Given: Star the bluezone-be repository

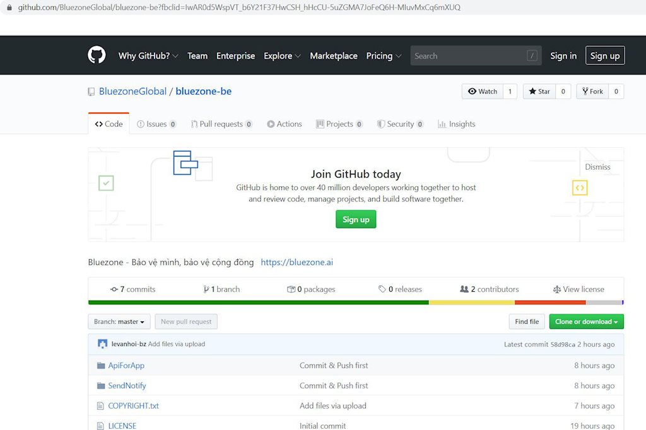Looking at the screenshot, I should (539, 92).
